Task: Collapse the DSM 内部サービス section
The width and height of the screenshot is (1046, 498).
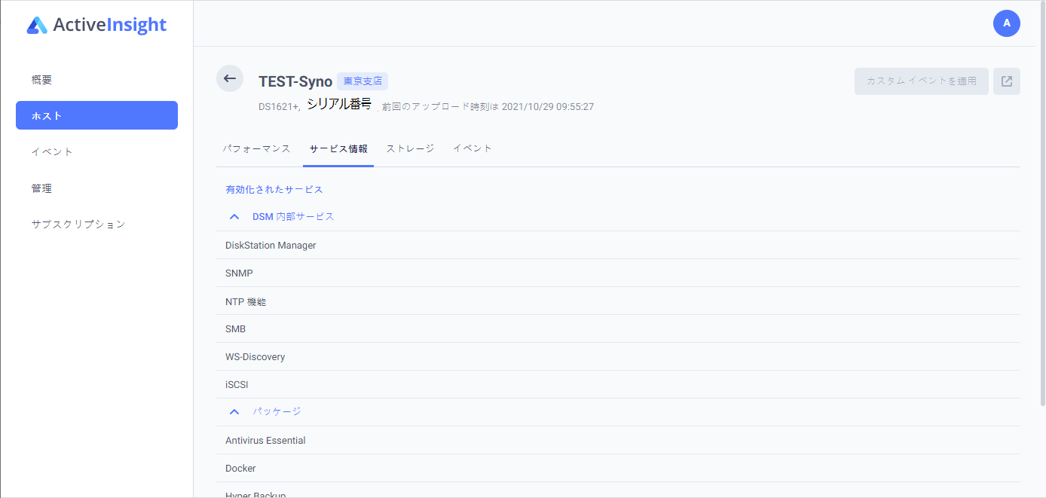Action: point(234,217)
